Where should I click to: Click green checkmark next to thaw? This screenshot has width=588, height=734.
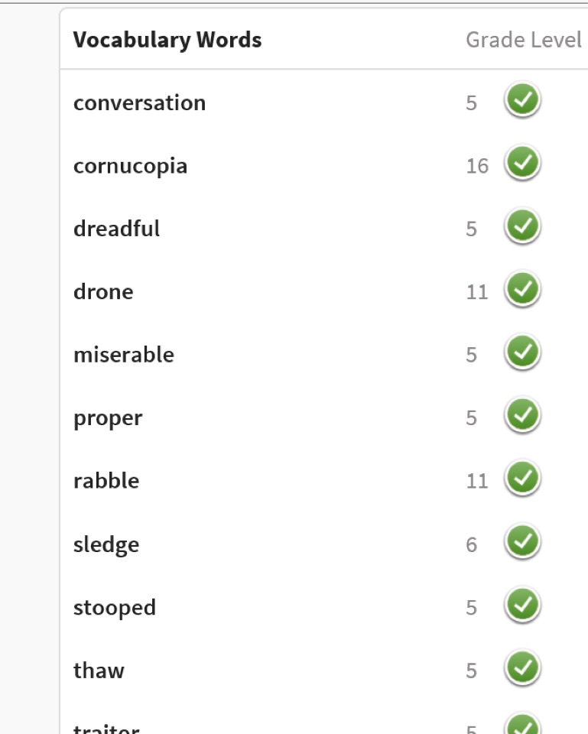coord(522,668)
